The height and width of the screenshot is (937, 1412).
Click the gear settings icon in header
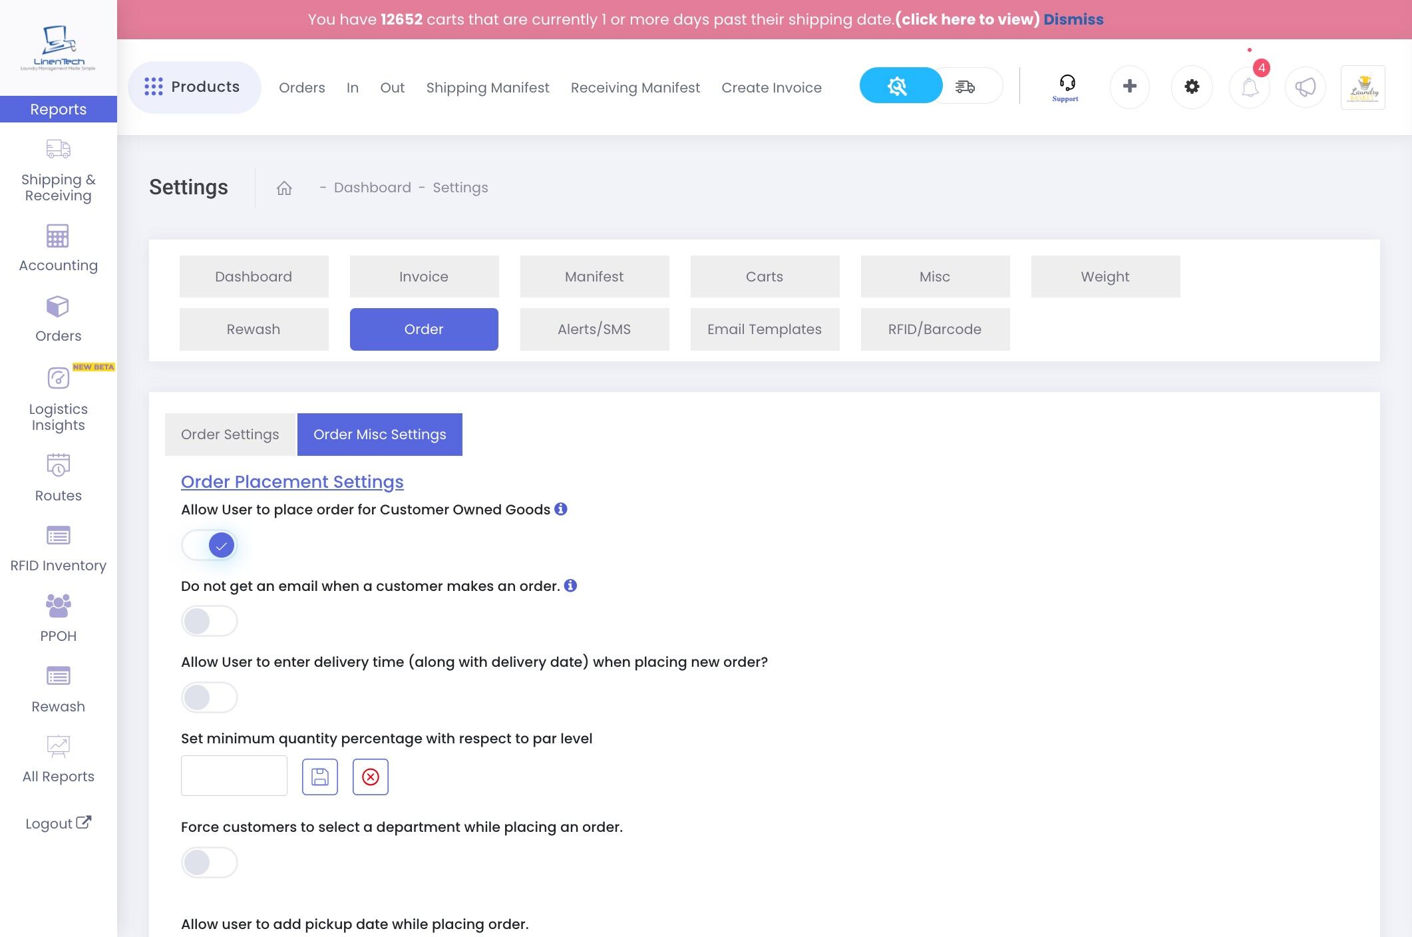click(x=1191, y=87)
